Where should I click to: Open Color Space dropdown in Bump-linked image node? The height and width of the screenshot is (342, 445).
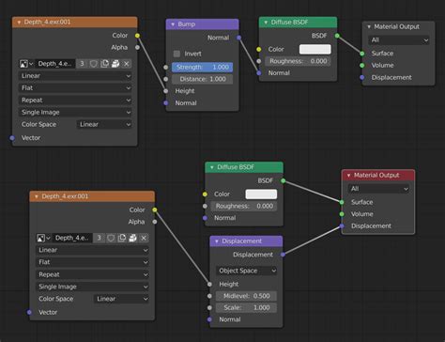pos(104,125)
